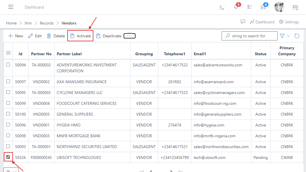Activate the selected vendor

coord(80,36)
